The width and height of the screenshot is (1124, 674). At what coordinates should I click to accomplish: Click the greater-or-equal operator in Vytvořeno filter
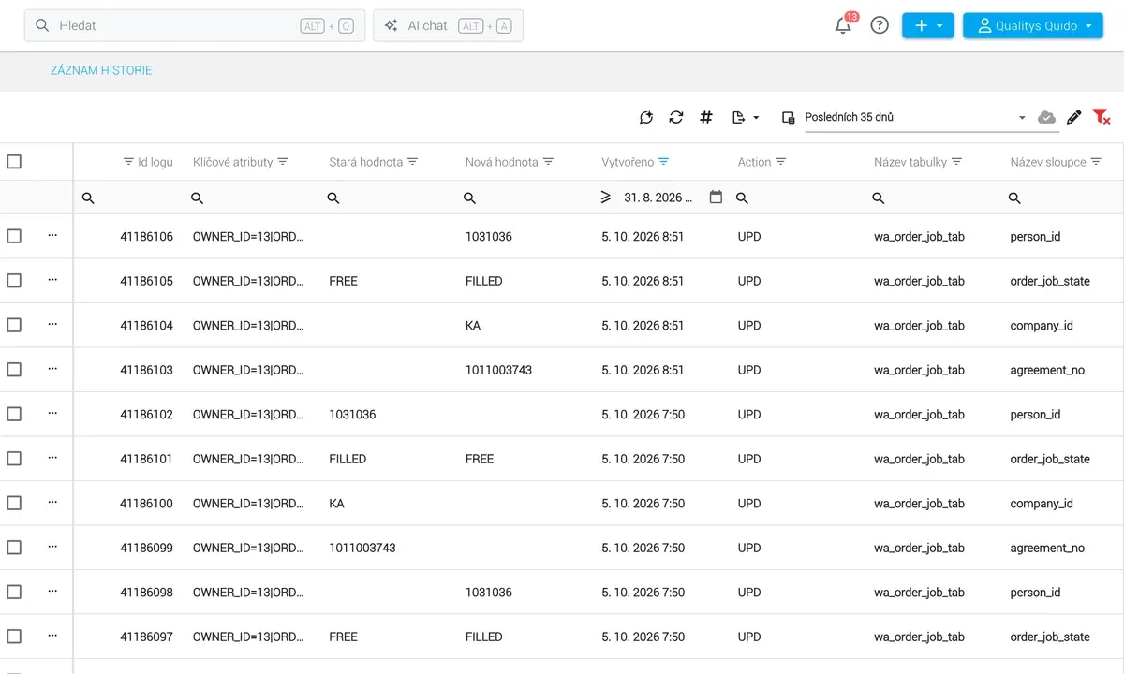[x=605, y=198]
